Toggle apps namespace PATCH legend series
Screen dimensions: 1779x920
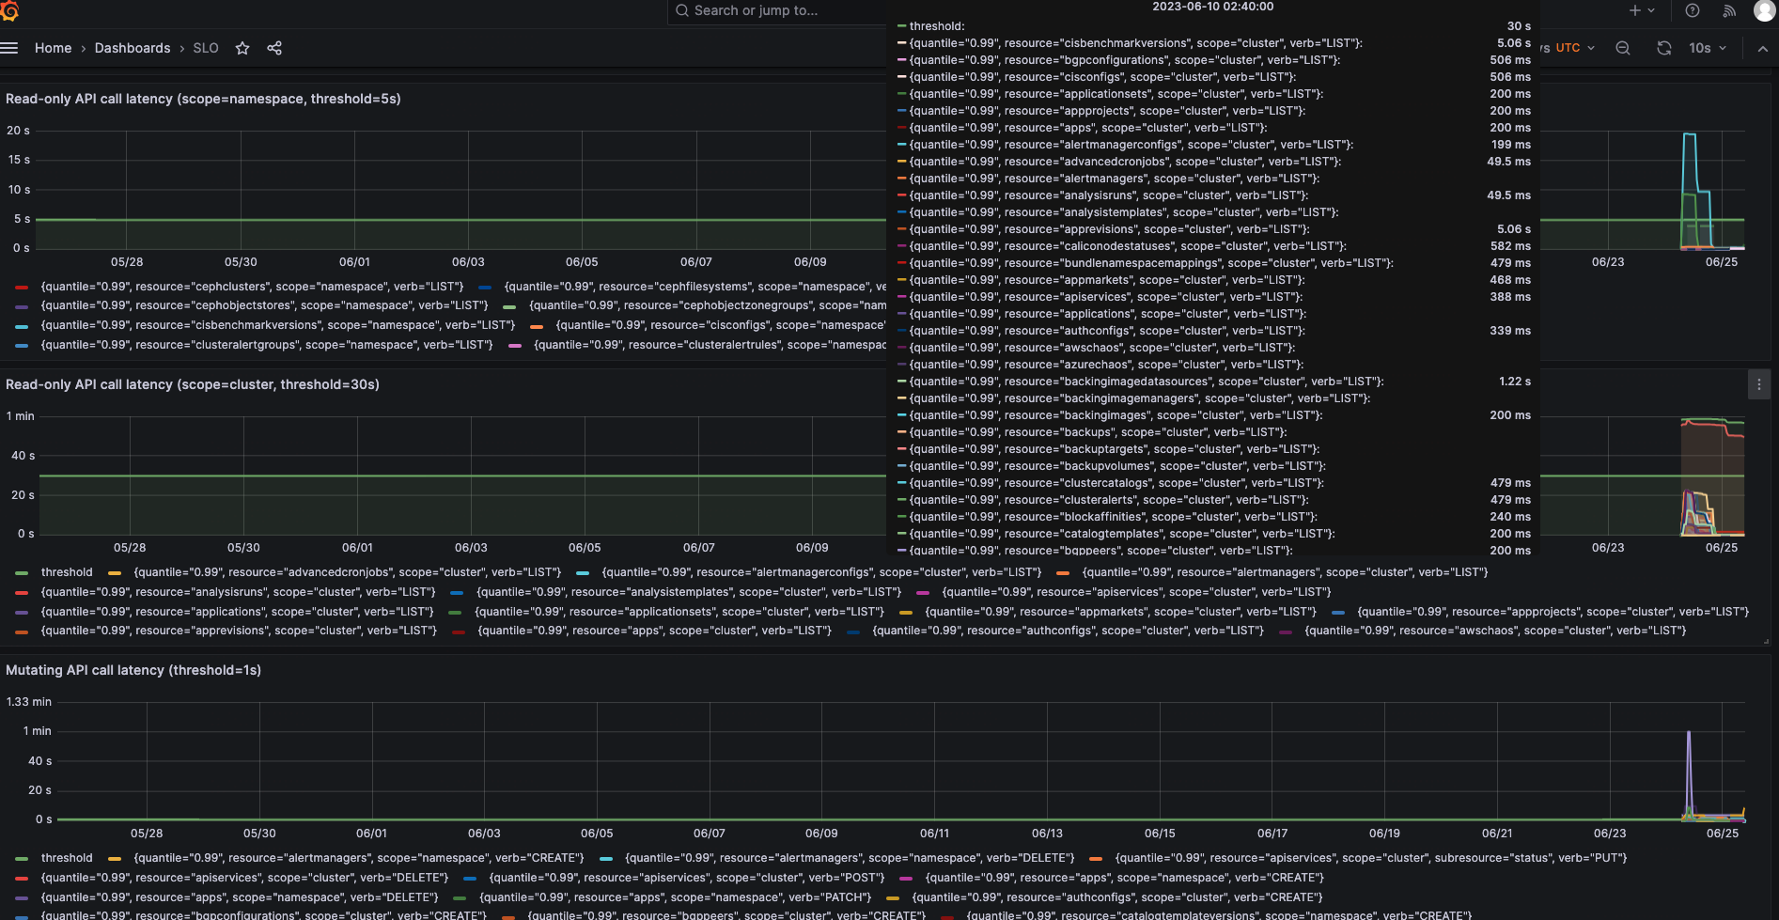point(675,897)
